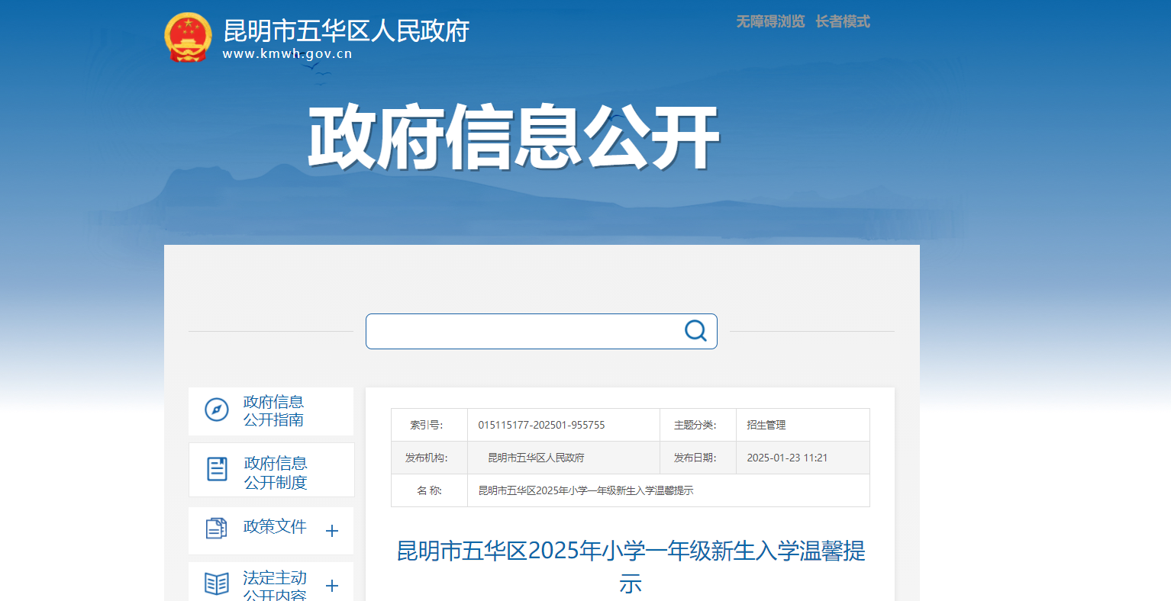
Task: Click the open-book icon beside 法定主动公开内容
Action: pyautogui.click(x=217, y=583)
